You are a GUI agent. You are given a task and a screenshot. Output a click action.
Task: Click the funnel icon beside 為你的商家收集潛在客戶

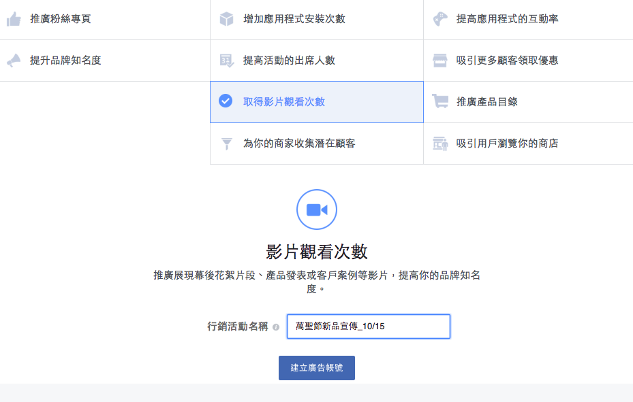226,143
